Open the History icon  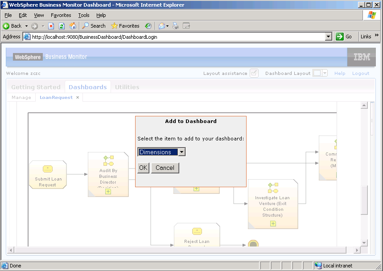tap(148, 26)
